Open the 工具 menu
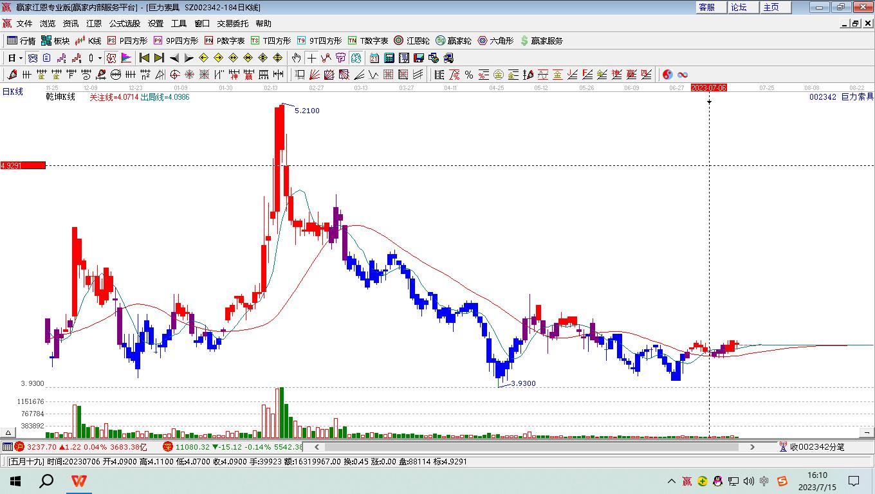Image resolution: width=875 pixels, height=494 pixels. coord(179,24)
